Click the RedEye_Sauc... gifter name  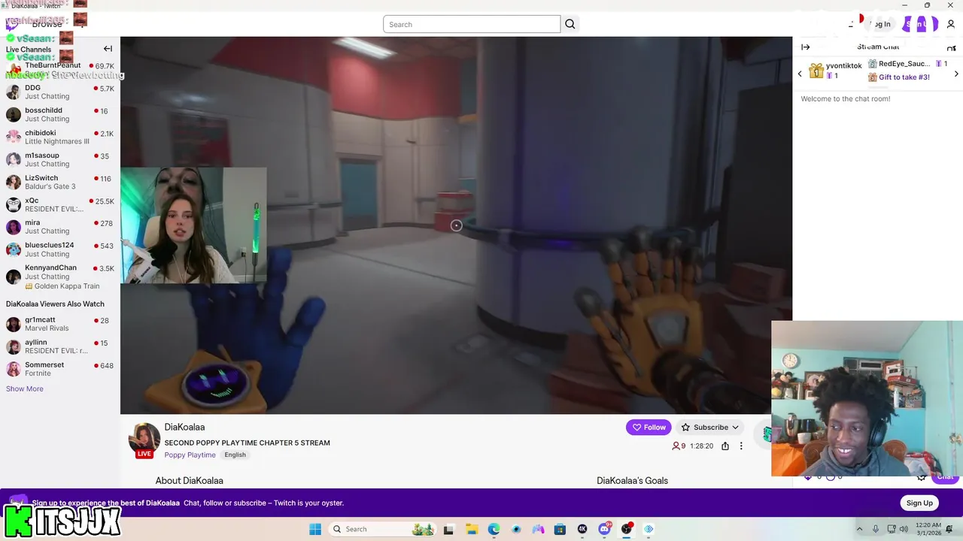pyautogui.click(x=904, y=64)
